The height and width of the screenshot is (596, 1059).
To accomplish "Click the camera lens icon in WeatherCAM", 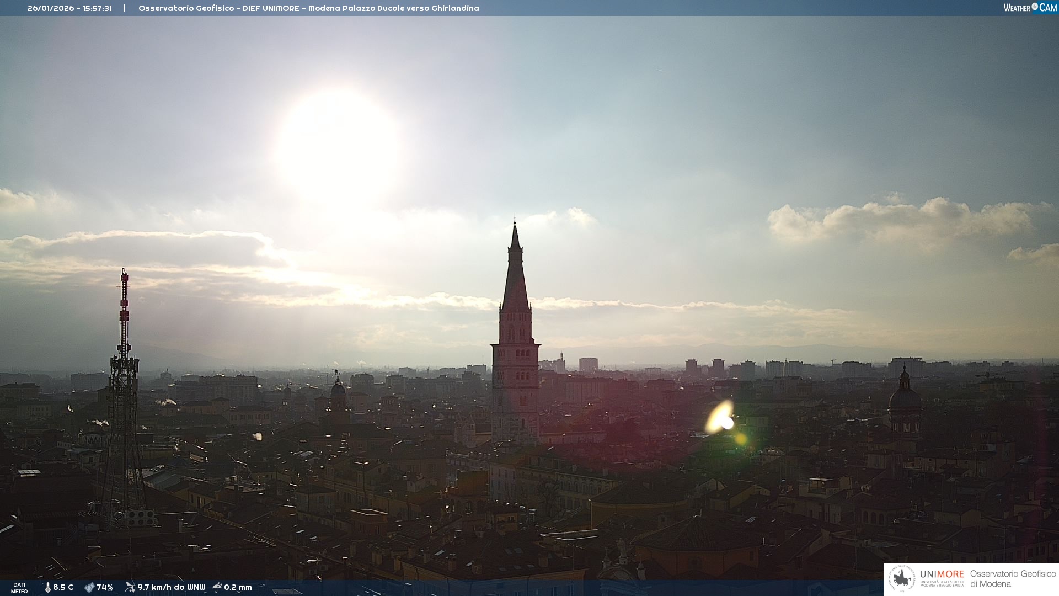I will tap(1035, 7).
